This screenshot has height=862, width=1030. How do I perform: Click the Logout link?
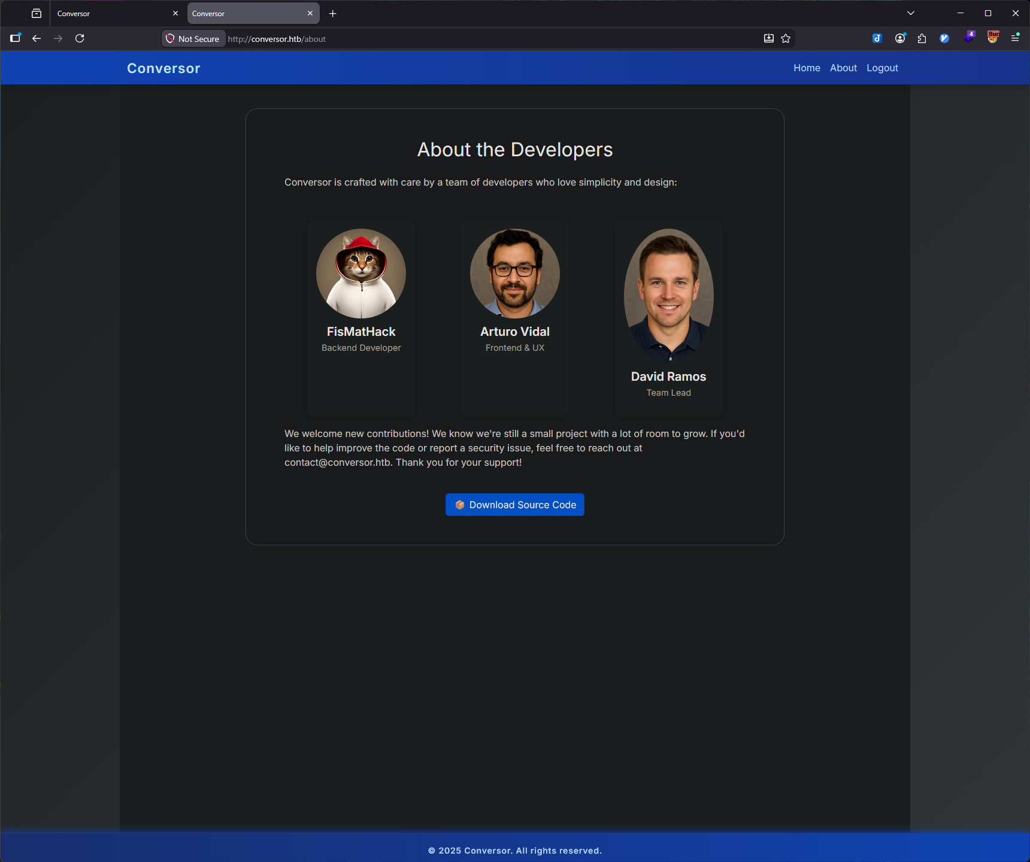[882, 68]
